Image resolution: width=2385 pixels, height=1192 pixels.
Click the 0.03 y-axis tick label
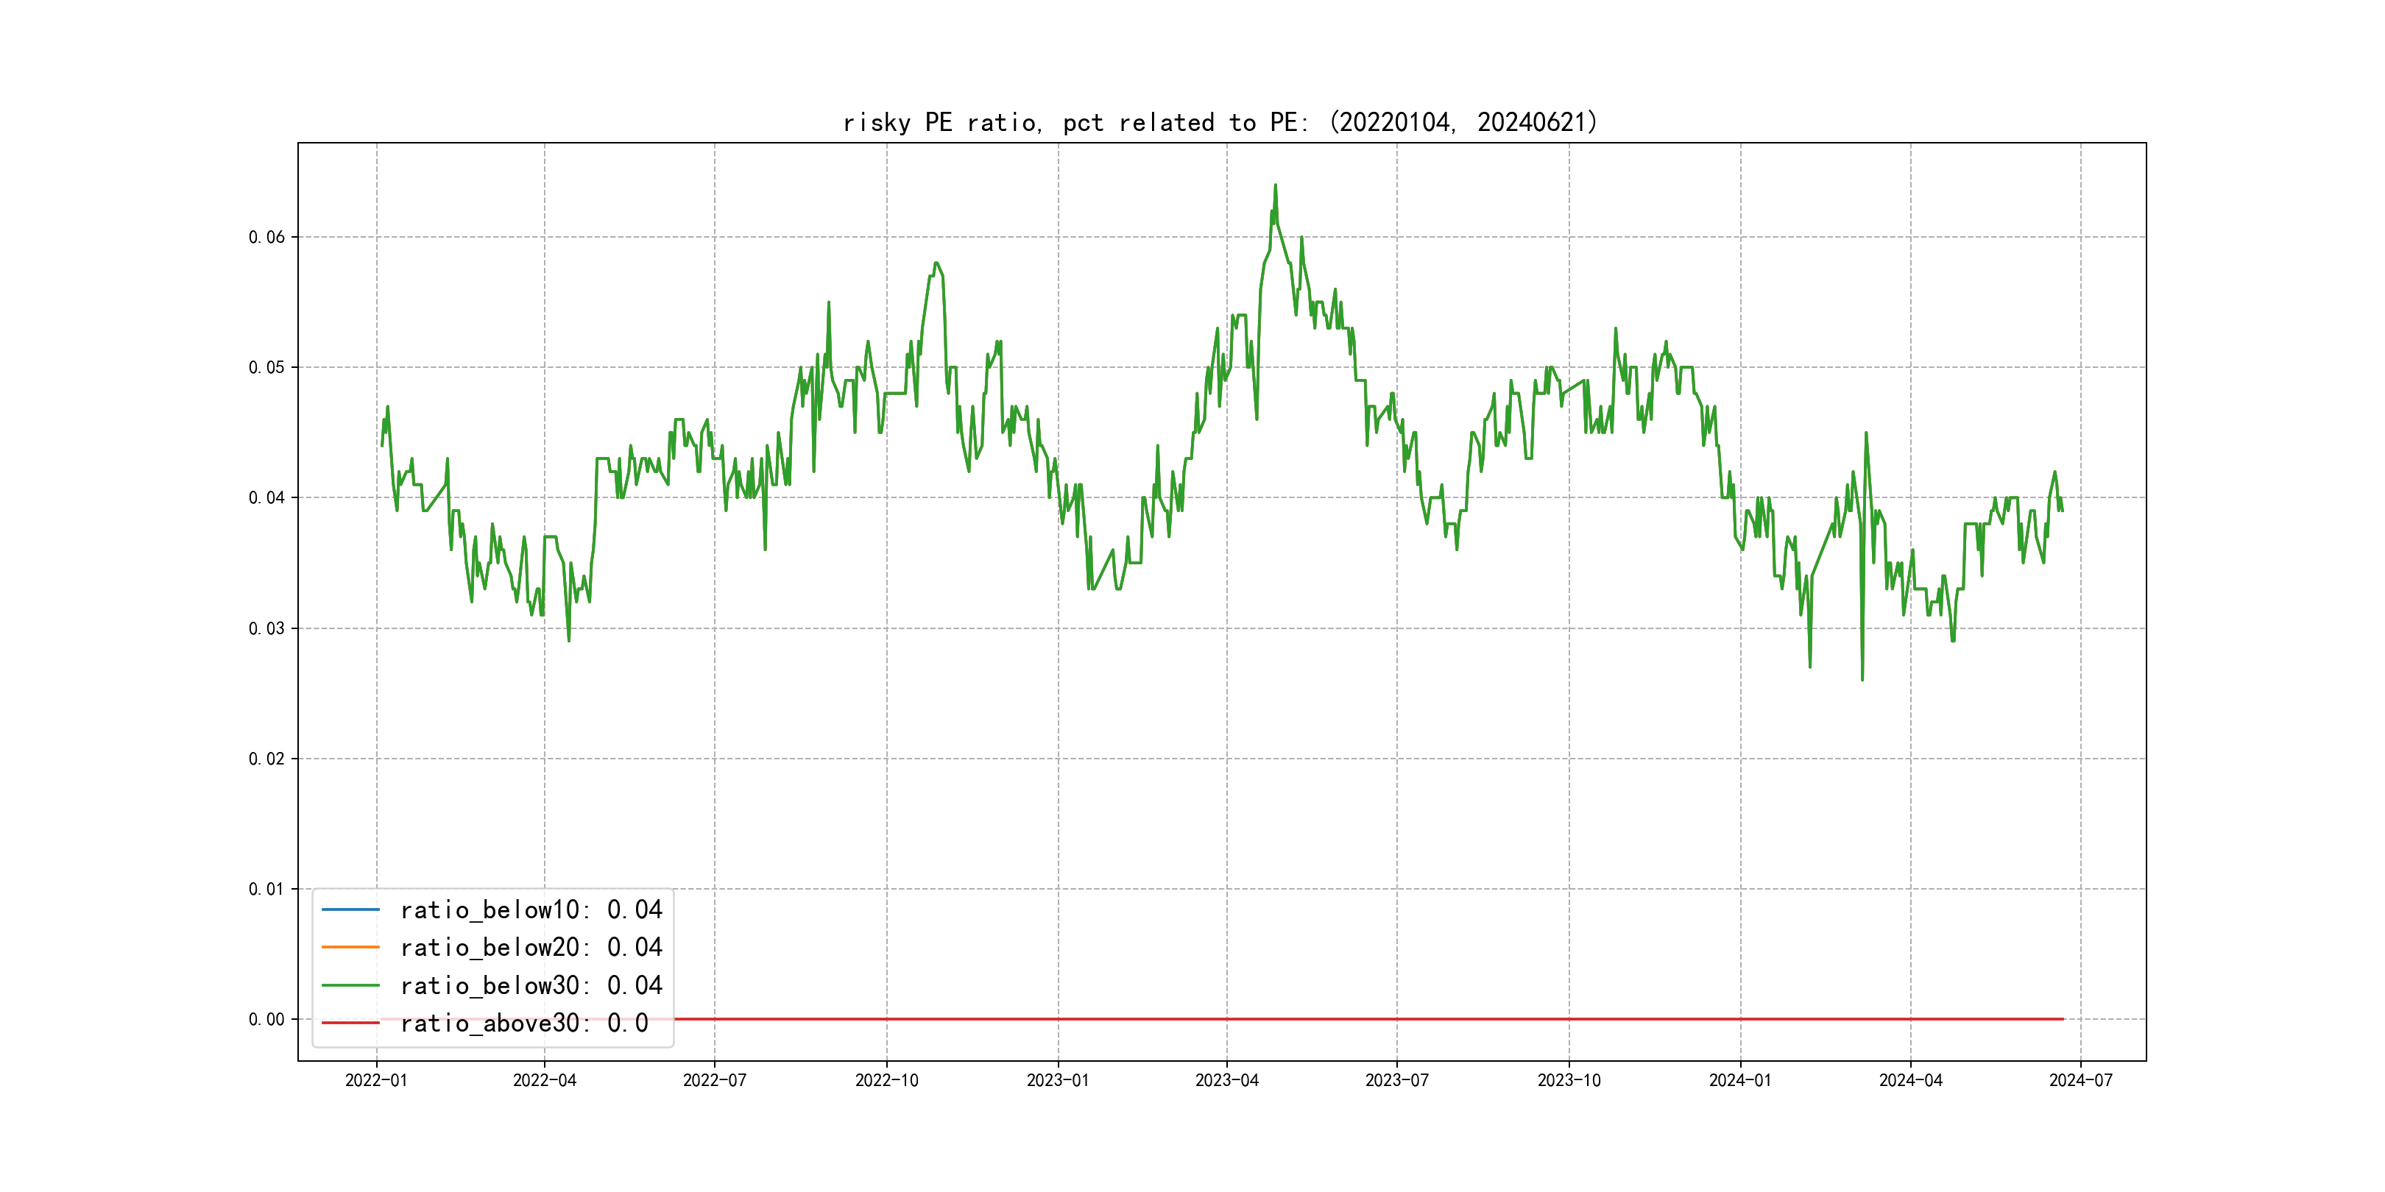tap(266, 628)
